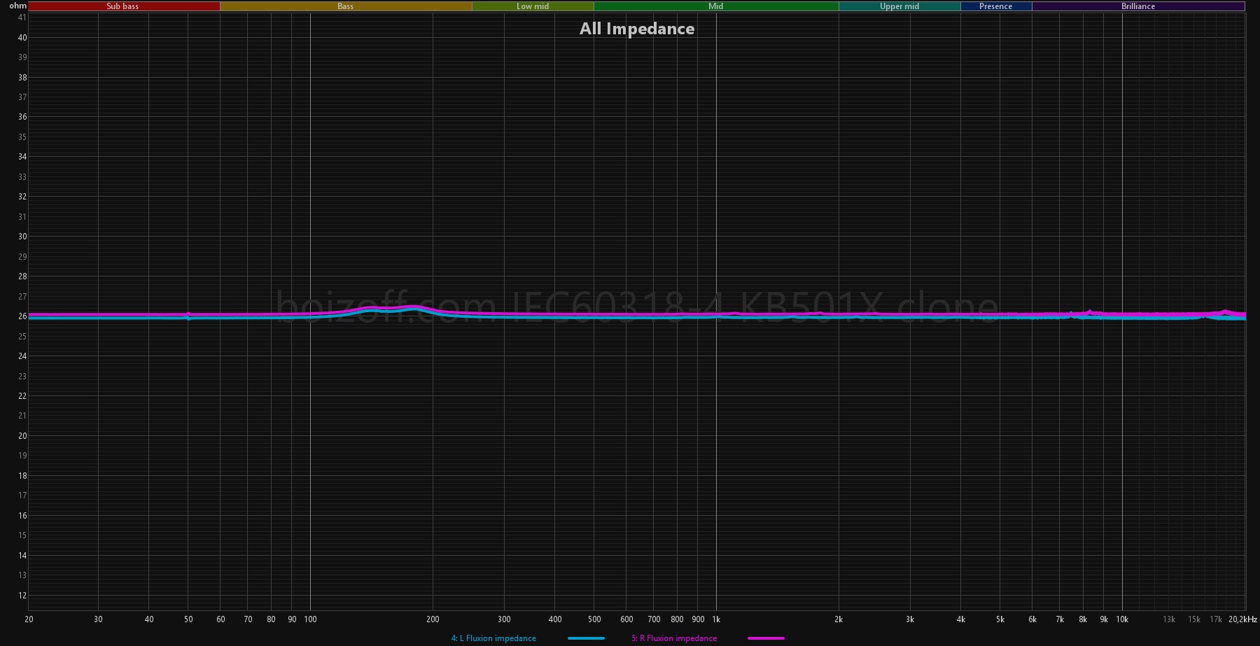
Task: Select the Bass band header
Action: point(345,6)
